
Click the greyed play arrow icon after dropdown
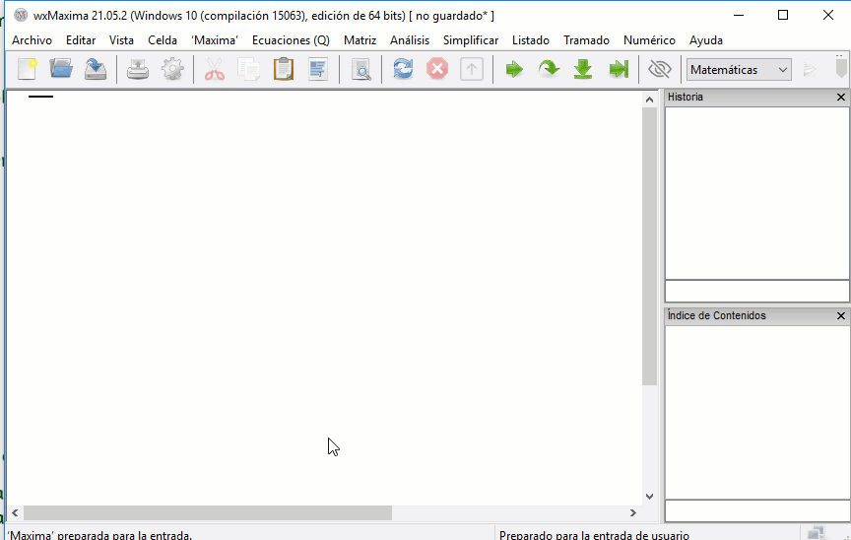(x=810, y=69)
